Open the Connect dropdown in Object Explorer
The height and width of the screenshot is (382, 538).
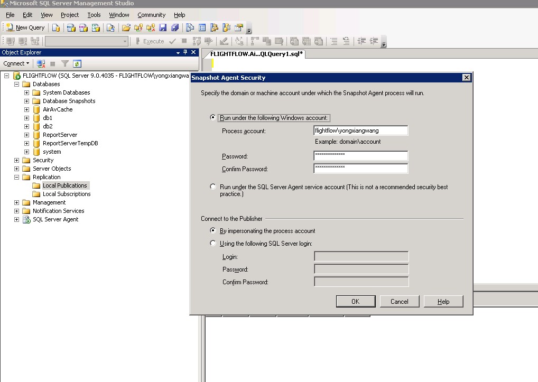point(16,63)
